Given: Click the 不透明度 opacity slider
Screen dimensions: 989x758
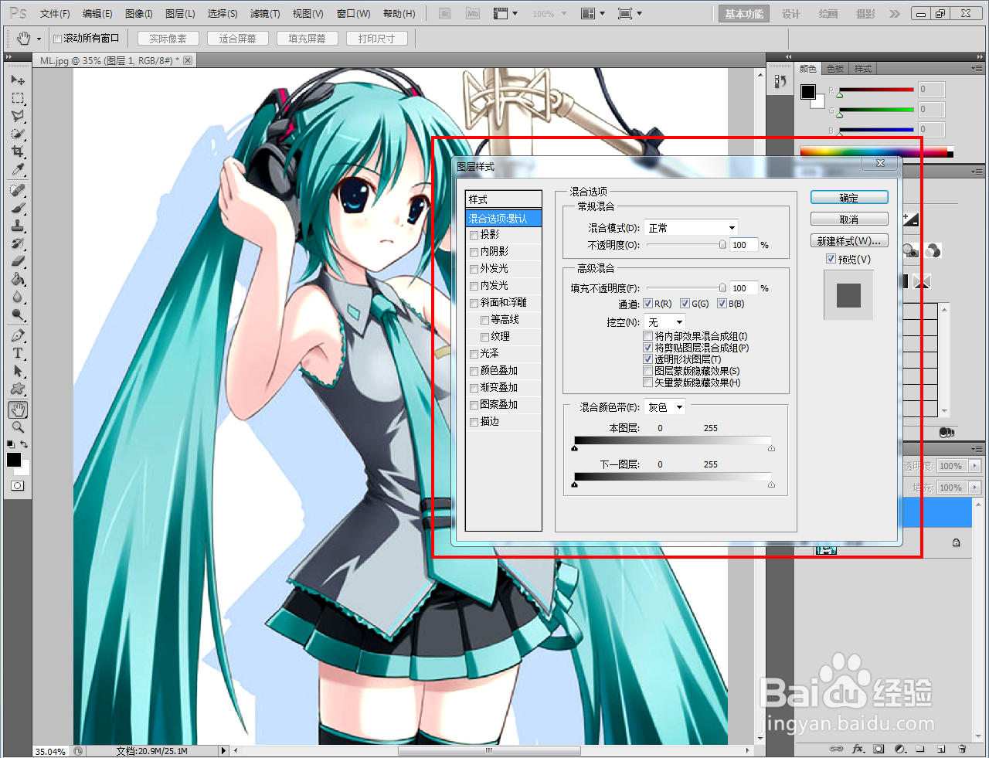Looking at the screenshot, I should click(686, 245).
